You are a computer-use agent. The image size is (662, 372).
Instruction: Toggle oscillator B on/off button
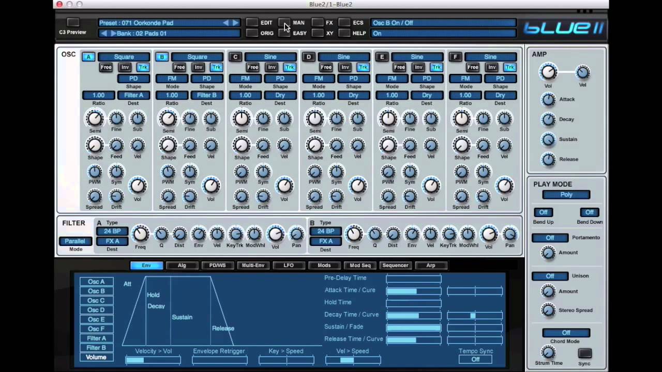point(162,57)
